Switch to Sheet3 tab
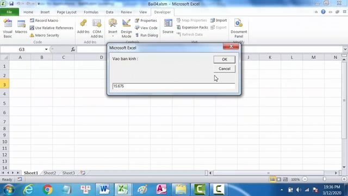This screenshot has width=348, height=196. [x=69, y=173]
